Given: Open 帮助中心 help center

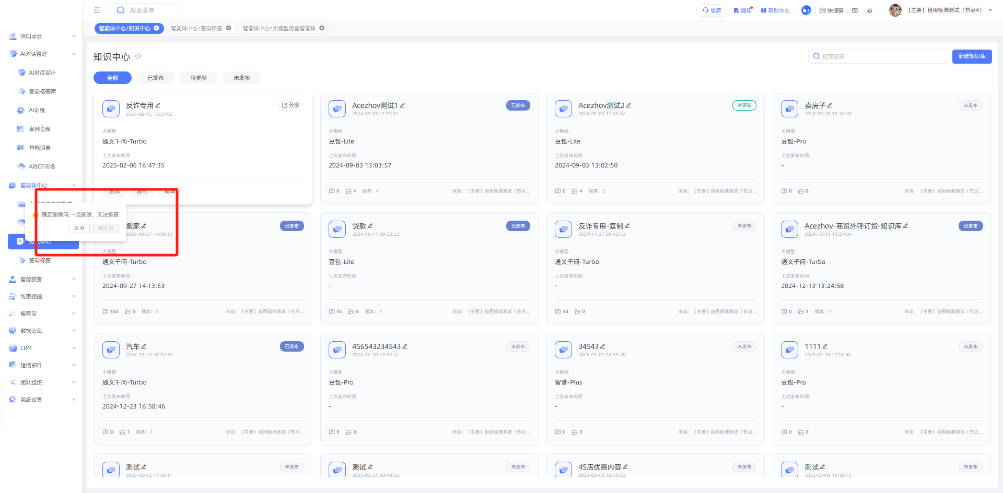Looking at the screenshot, I should pyautogui.click(x=775, y=10).
